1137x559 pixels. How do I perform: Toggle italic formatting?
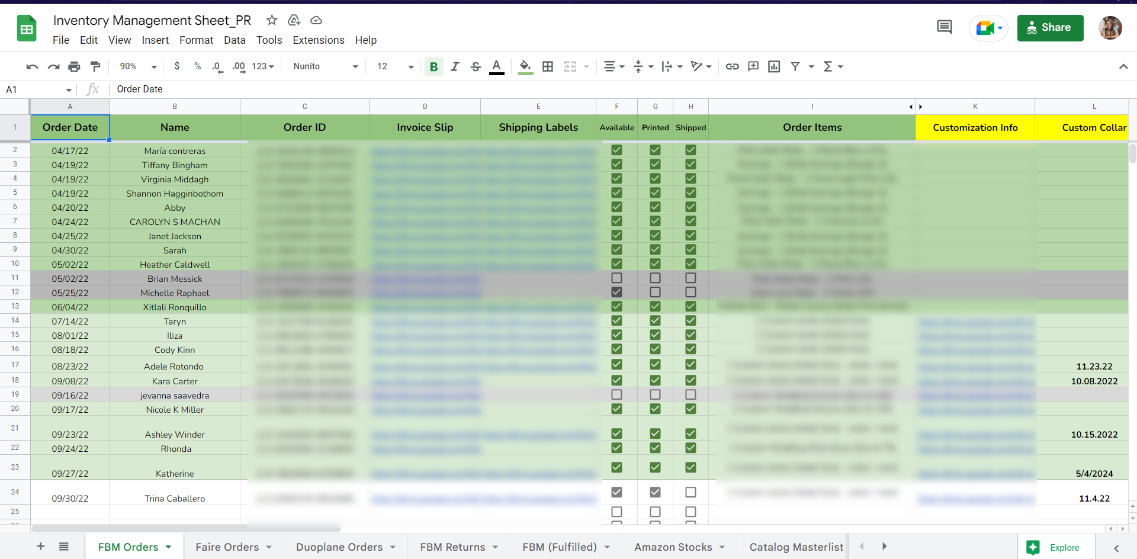(x=455, y=66)
